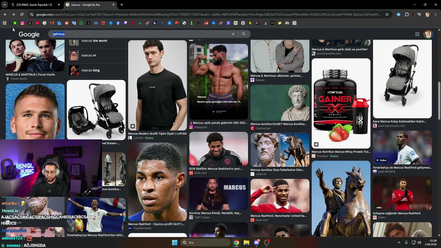Open the Instagram bookmark
Image resolution: width=441 pixels, height=248 pixels.
click(22, 23)
